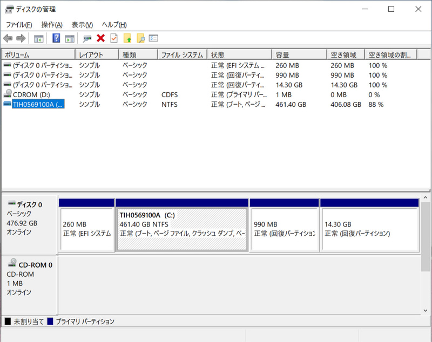Click the export list folder icon
432x342 pixels.
126,38
